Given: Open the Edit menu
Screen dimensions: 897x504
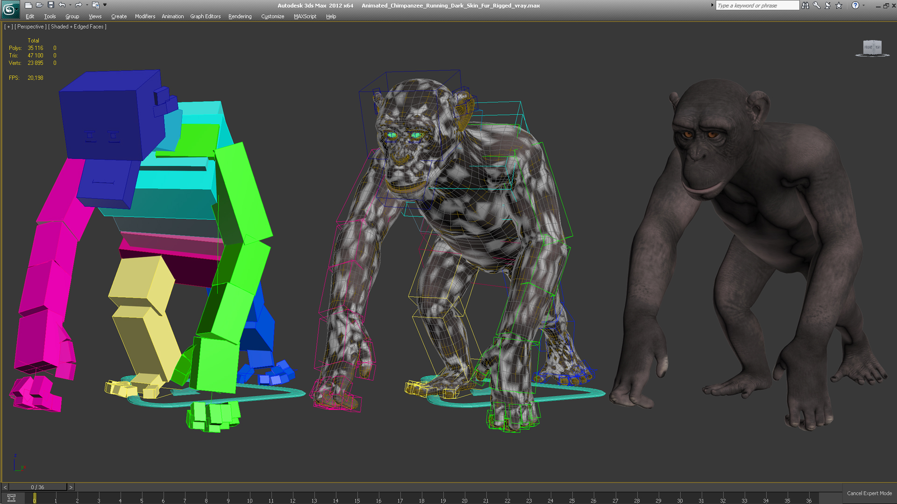Looking at the screenshot, I should (30, 16).
